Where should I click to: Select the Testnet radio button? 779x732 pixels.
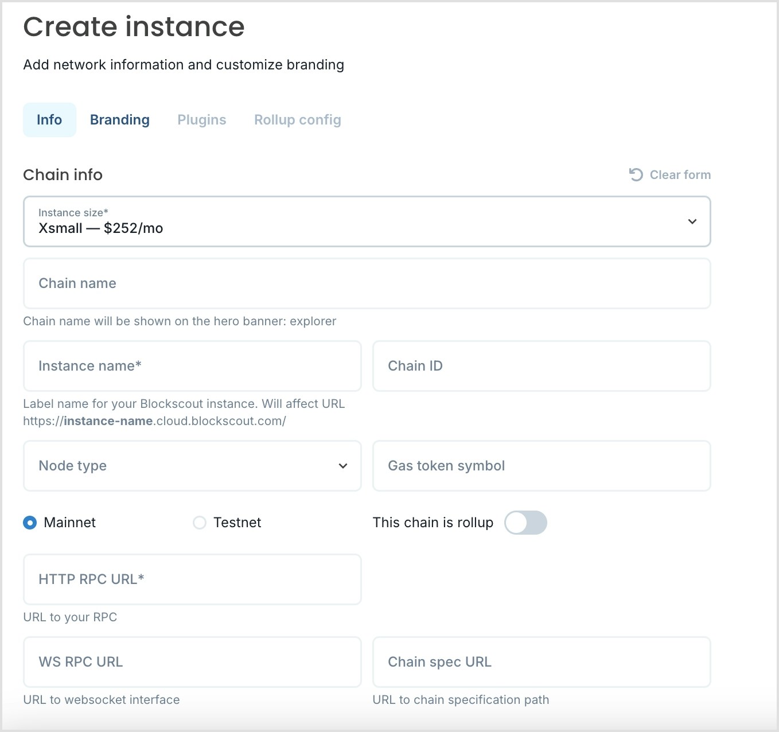pos(200,523)
